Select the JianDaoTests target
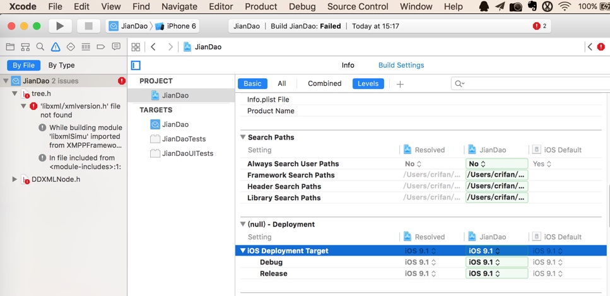 pos(184,139)
